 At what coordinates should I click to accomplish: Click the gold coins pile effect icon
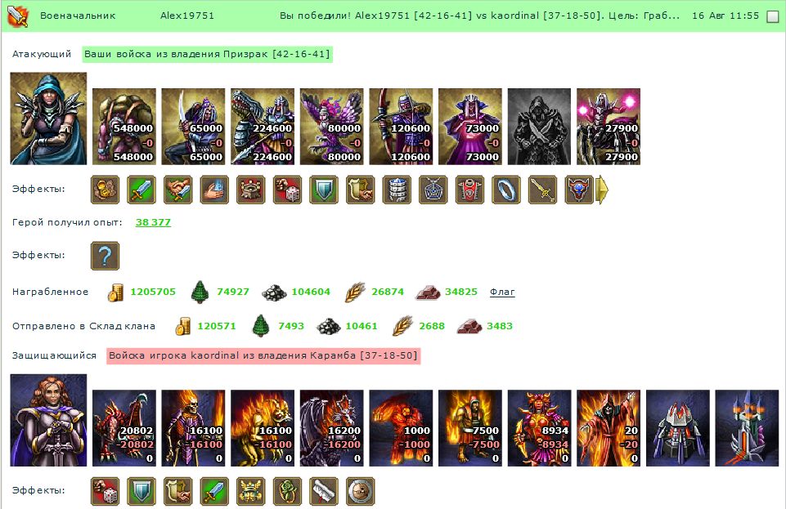pyautogui.click(x=105, y=190)
